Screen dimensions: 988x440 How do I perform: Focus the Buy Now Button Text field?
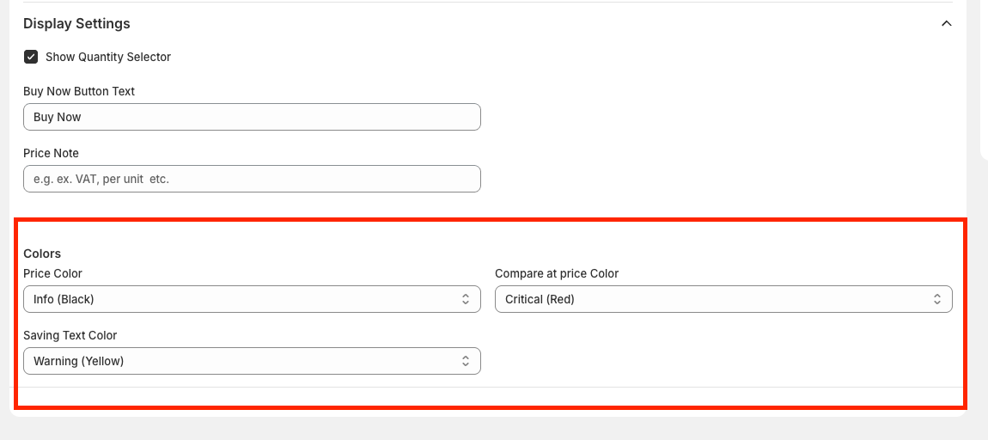pos(252,117)
